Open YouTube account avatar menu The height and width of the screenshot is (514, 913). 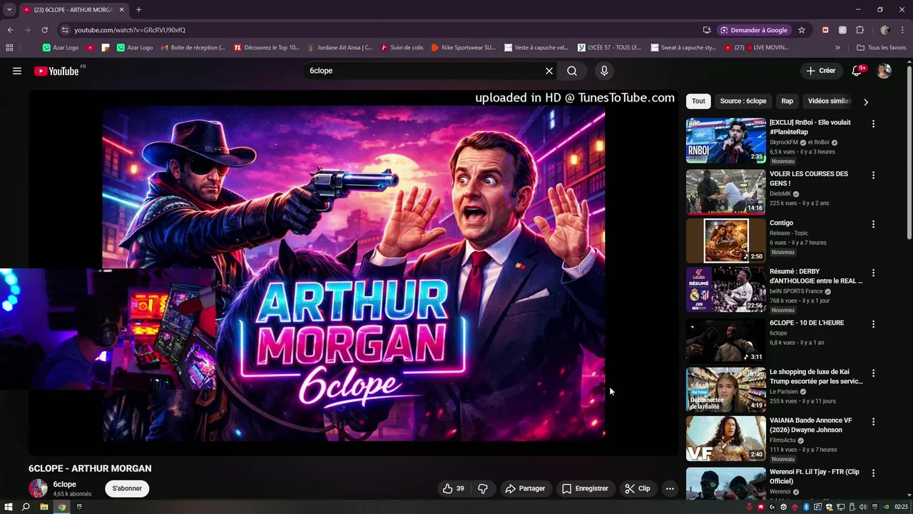point(884,71)
